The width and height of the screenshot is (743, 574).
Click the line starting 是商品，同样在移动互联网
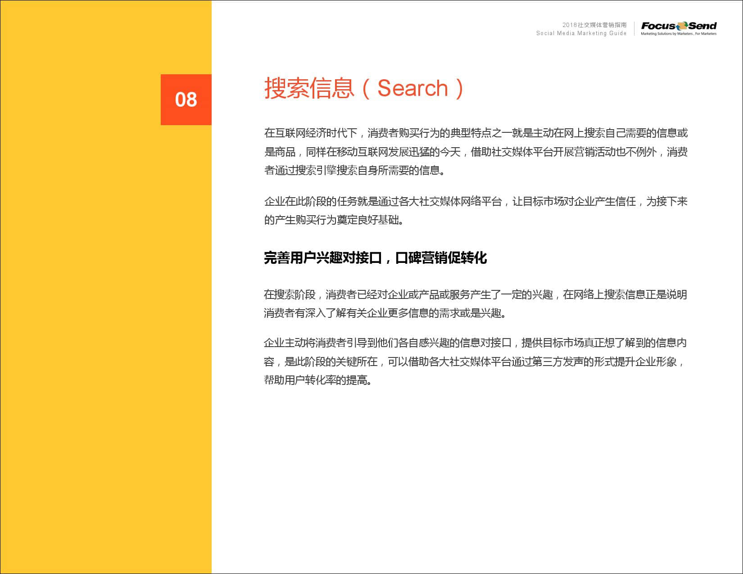476,152
